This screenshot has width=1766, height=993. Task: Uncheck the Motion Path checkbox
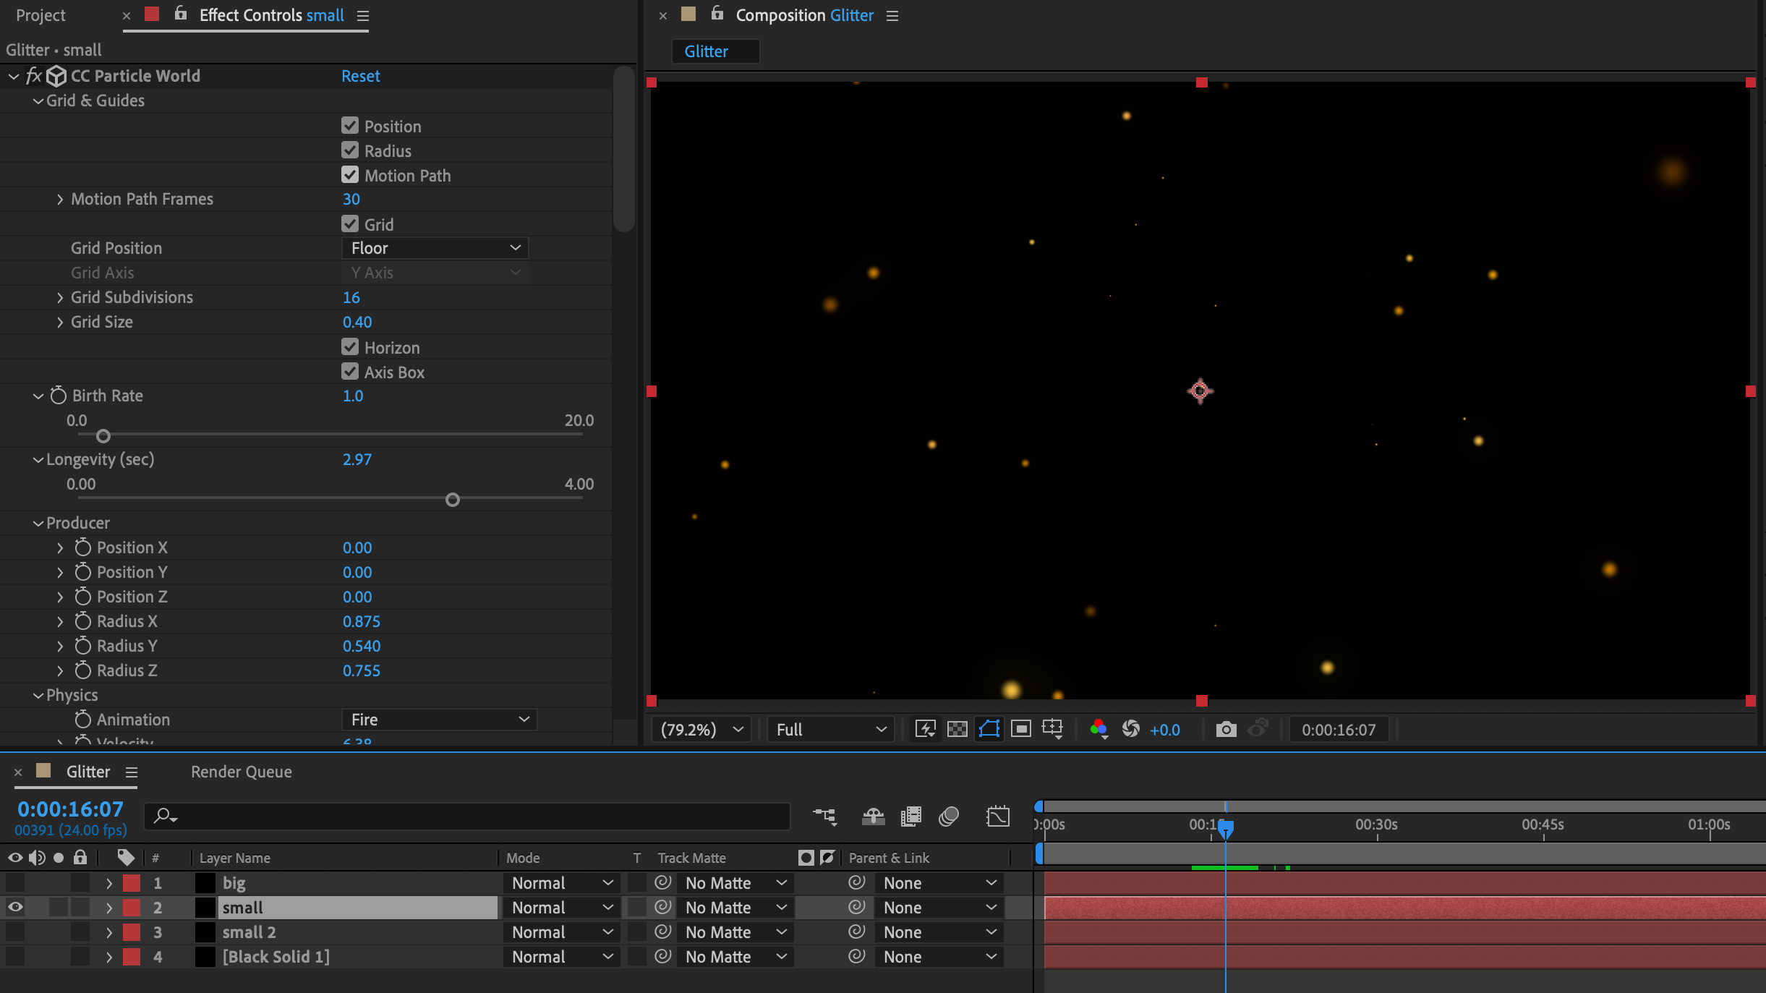click(350, 175)
